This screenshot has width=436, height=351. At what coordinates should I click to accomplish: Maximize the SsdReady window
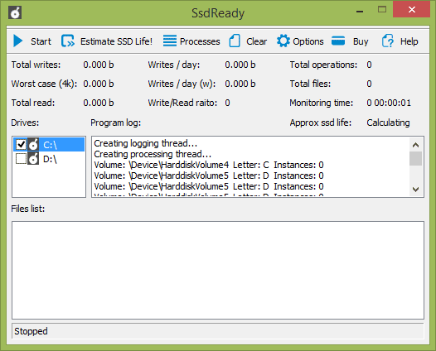pyautogui.click(x=382, y=9)
